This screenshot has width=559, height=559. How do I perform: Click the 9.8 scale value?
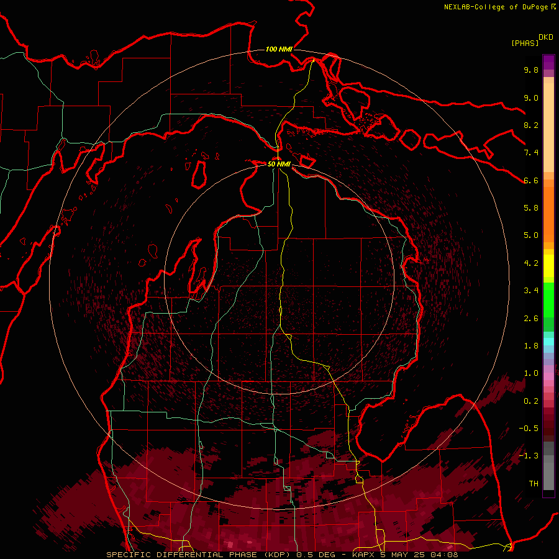click(x=531, y=70)
